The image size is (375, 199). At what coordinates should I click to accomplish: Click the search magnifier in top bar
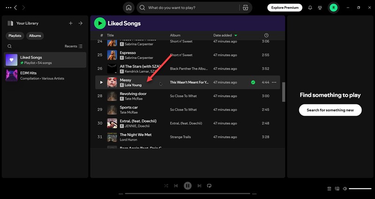coord(142,7)
